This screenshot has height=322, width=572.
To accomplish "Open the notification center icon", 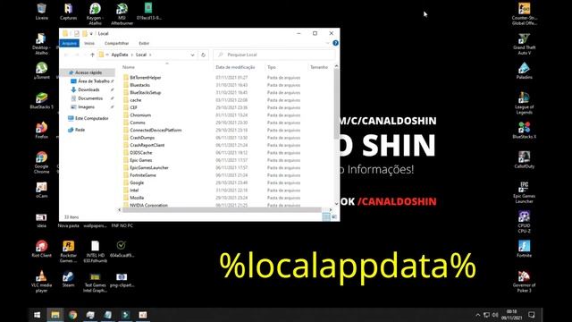I will [532, 315].
